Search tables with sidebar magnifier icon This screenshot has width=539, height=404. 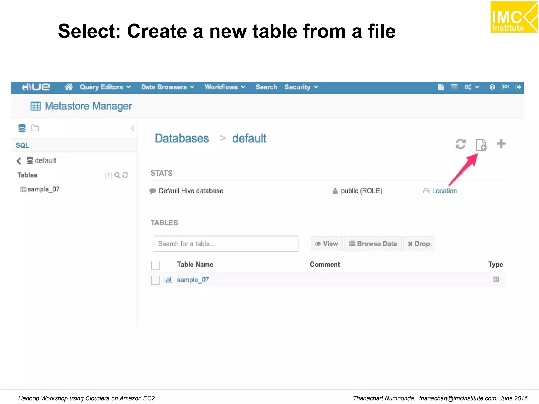(x=117, y=175)
